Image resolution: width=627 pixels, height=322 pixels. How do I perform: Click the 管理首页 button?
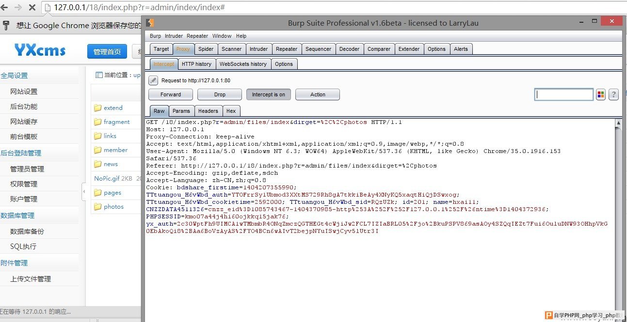[107, 52]
